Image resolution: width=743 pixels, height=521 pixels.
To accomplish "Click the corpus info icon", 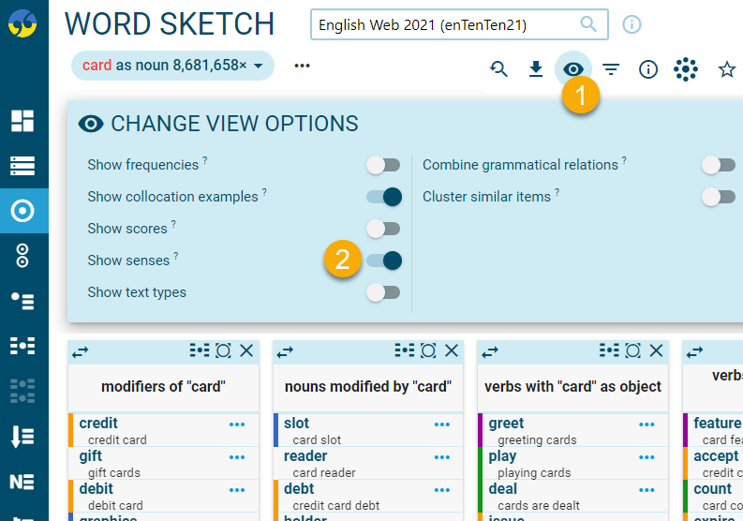I will coord(632,24).
